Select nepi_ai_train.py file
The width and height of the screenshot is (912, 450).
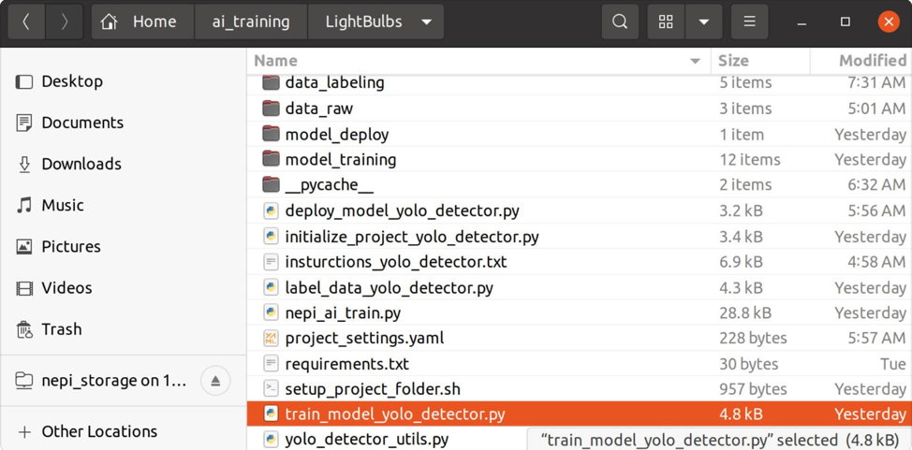(x=343, y=312)
